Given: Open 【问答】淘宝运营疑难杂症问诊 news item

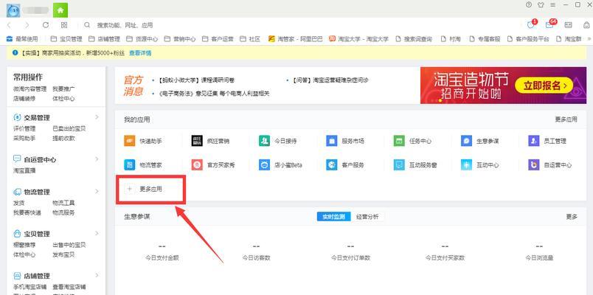Looking at the screenshot, I should pyautogui.click(x=330, y=80).
